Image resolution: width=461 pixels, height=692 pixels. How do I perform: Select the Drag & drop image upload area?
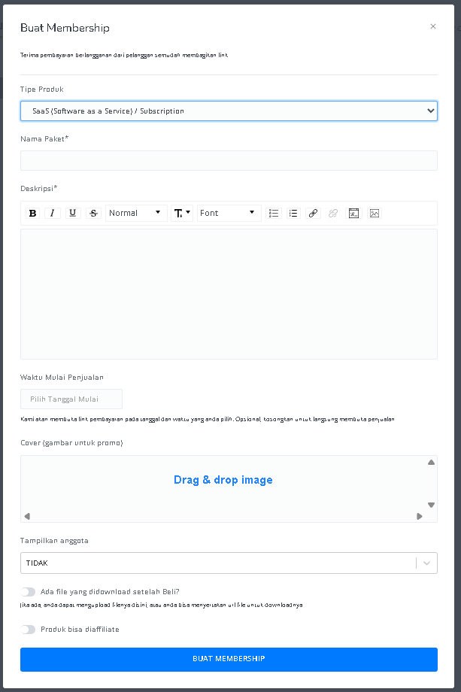(229, 489)
